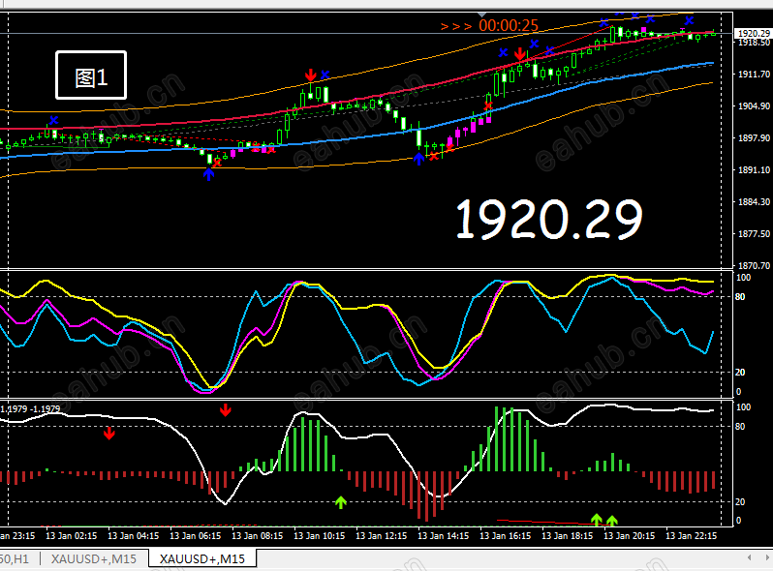Click the 1877.50 price axis label
773x571 pixels.
(x=754, y=234)
